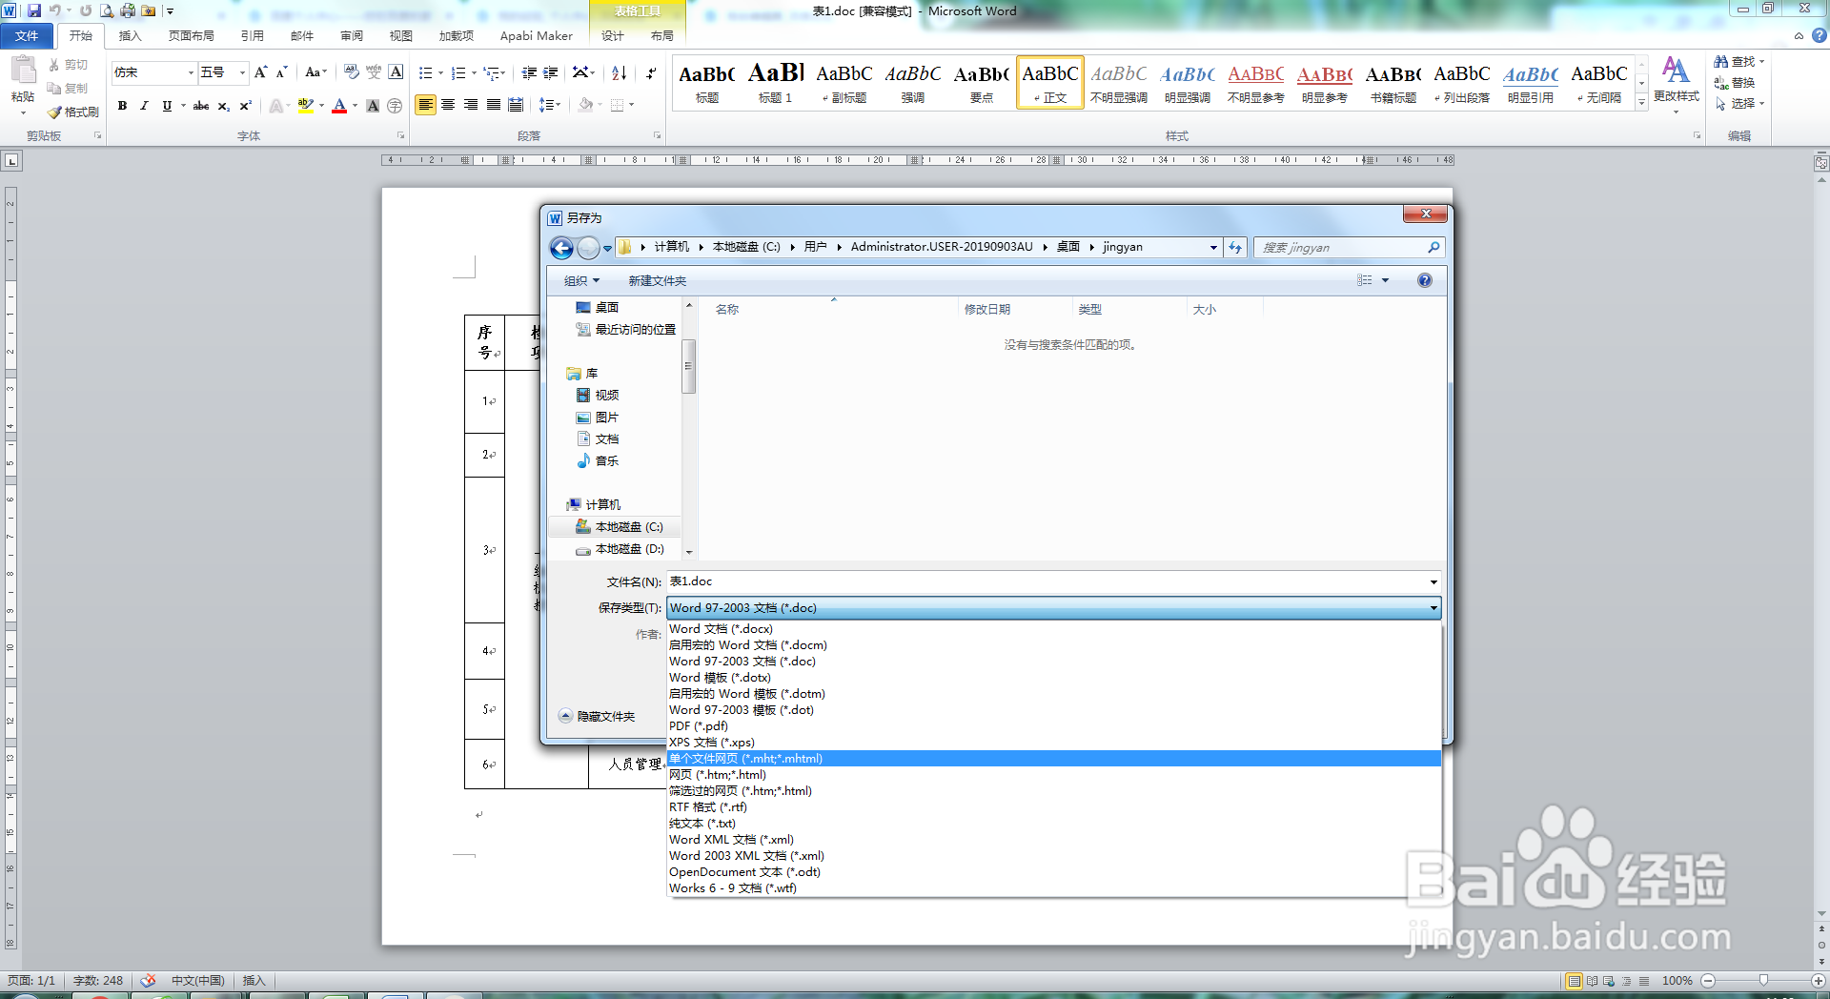Refresh folder view in Save As dialog
Screen dimensions: 1830x999
[1235, 248]
